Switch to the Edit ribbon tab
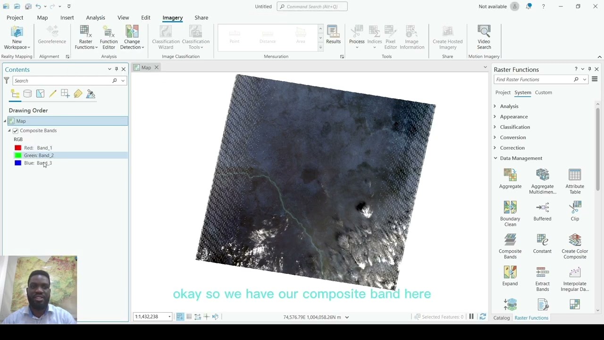Screen dimensions: 604x340 [146, 17]
